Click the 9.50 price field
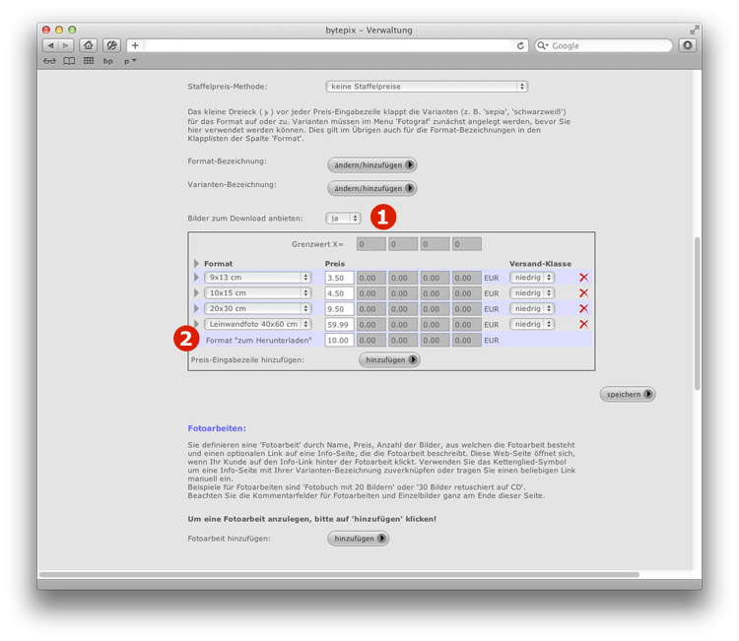Screen dimensions: 739x641 point(339,309)
